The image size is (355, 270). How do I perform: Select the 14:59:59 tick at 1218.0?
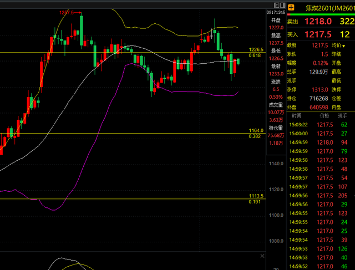tap(321, 142)
